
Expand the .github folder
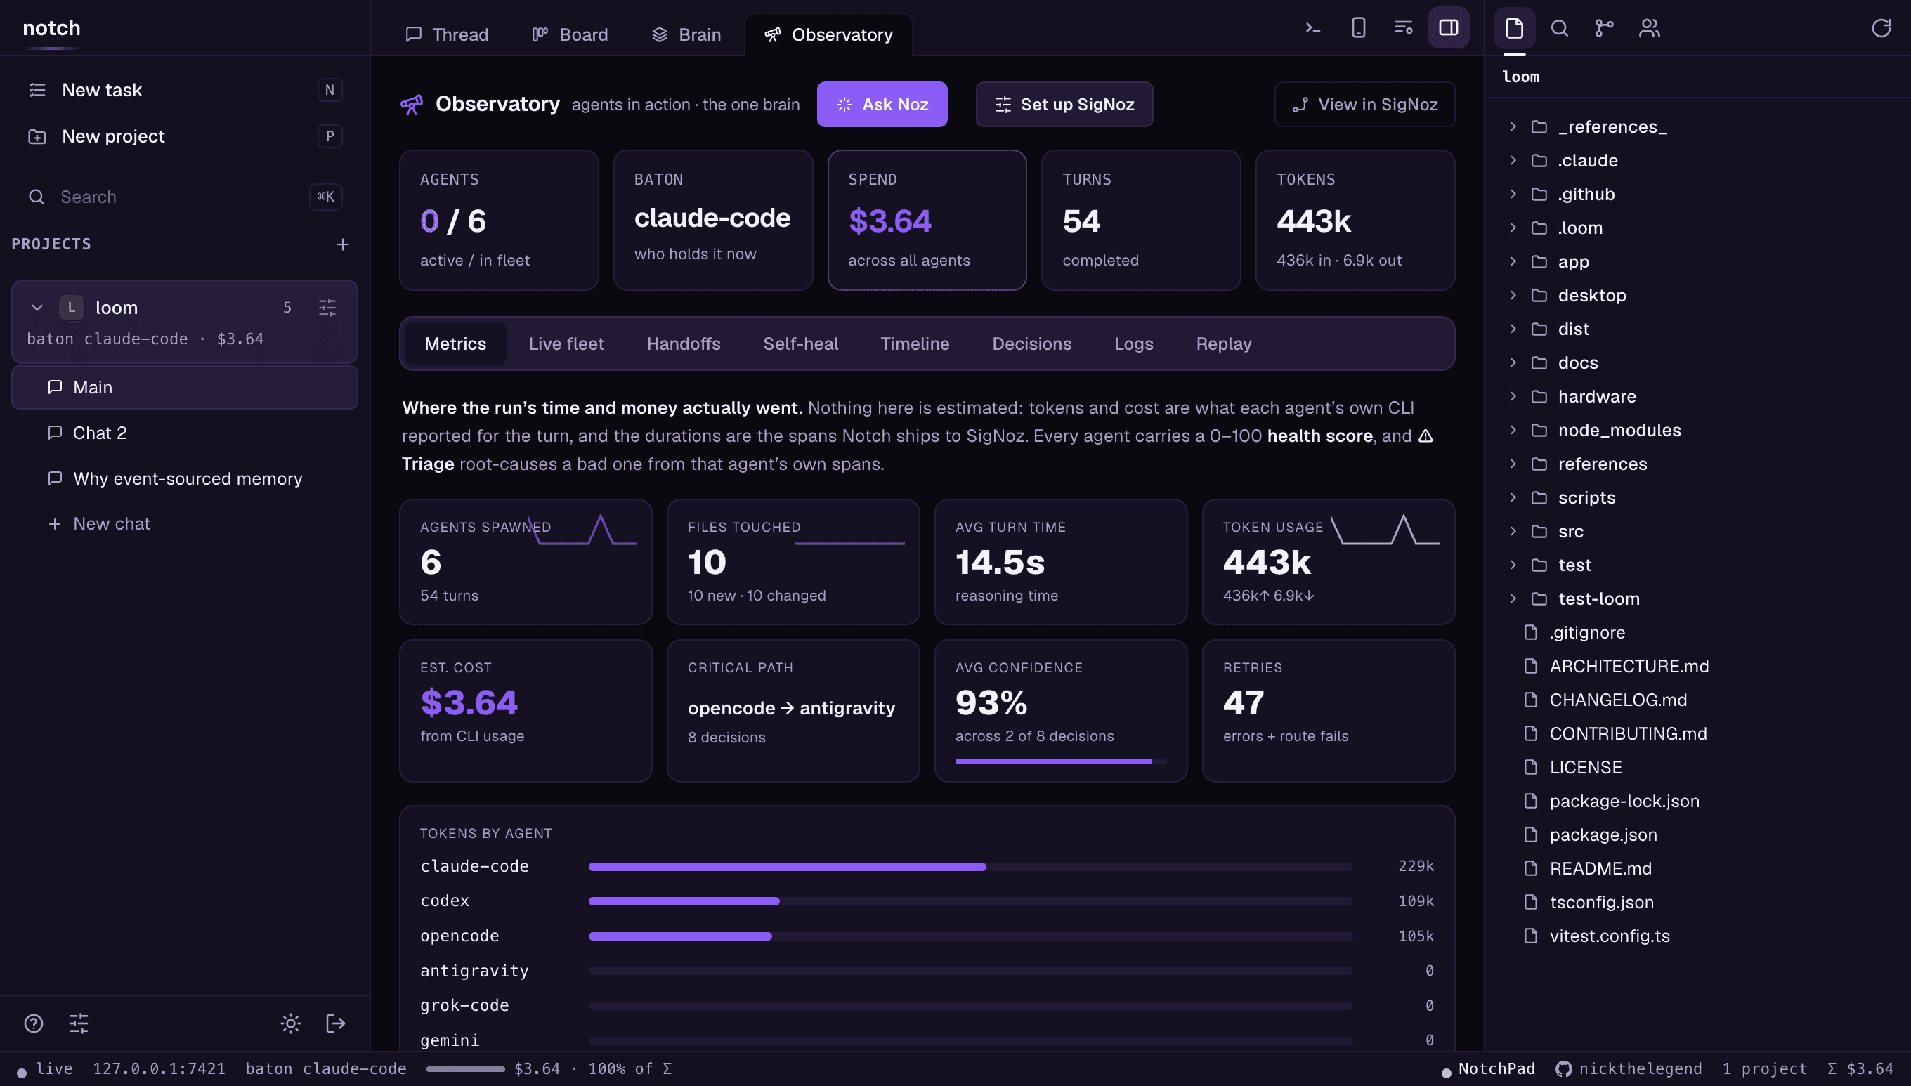[1513, 194]
